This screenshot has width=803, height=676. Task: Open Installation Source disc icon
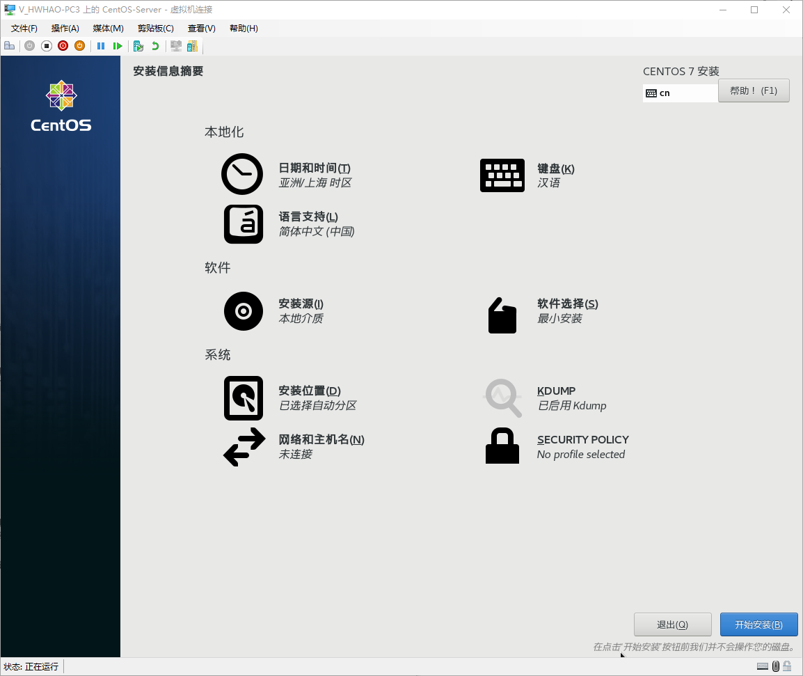(x=244, y=311)
